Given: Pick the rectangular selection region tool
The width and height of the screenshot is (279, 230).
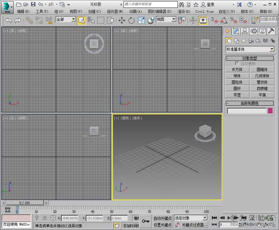Looking at the screenshot, I should [101, 20].
